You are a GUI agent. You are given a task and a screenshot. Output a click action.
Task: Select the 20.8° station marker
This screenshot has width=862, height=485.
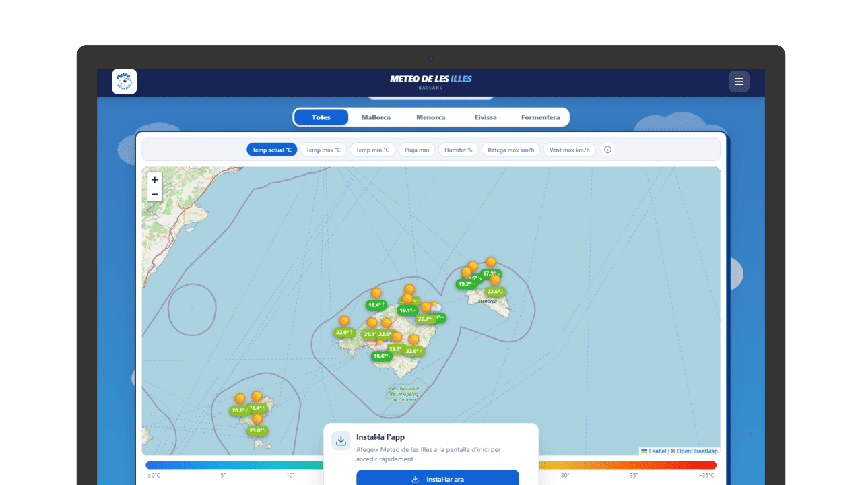click(239, 410)
